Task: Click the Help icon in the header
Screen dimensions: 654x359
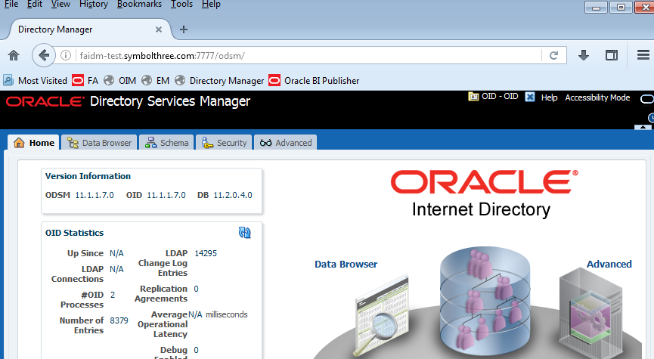Action: click(x=531, y=97)
